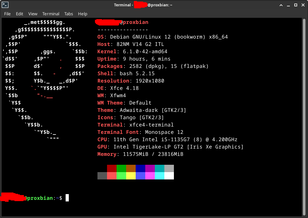Click the purple color block

click(150, 169)
